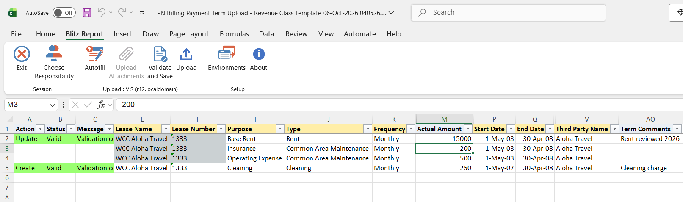Open the View tab
The width and height of the screenshot is (683, 202).
326,34
